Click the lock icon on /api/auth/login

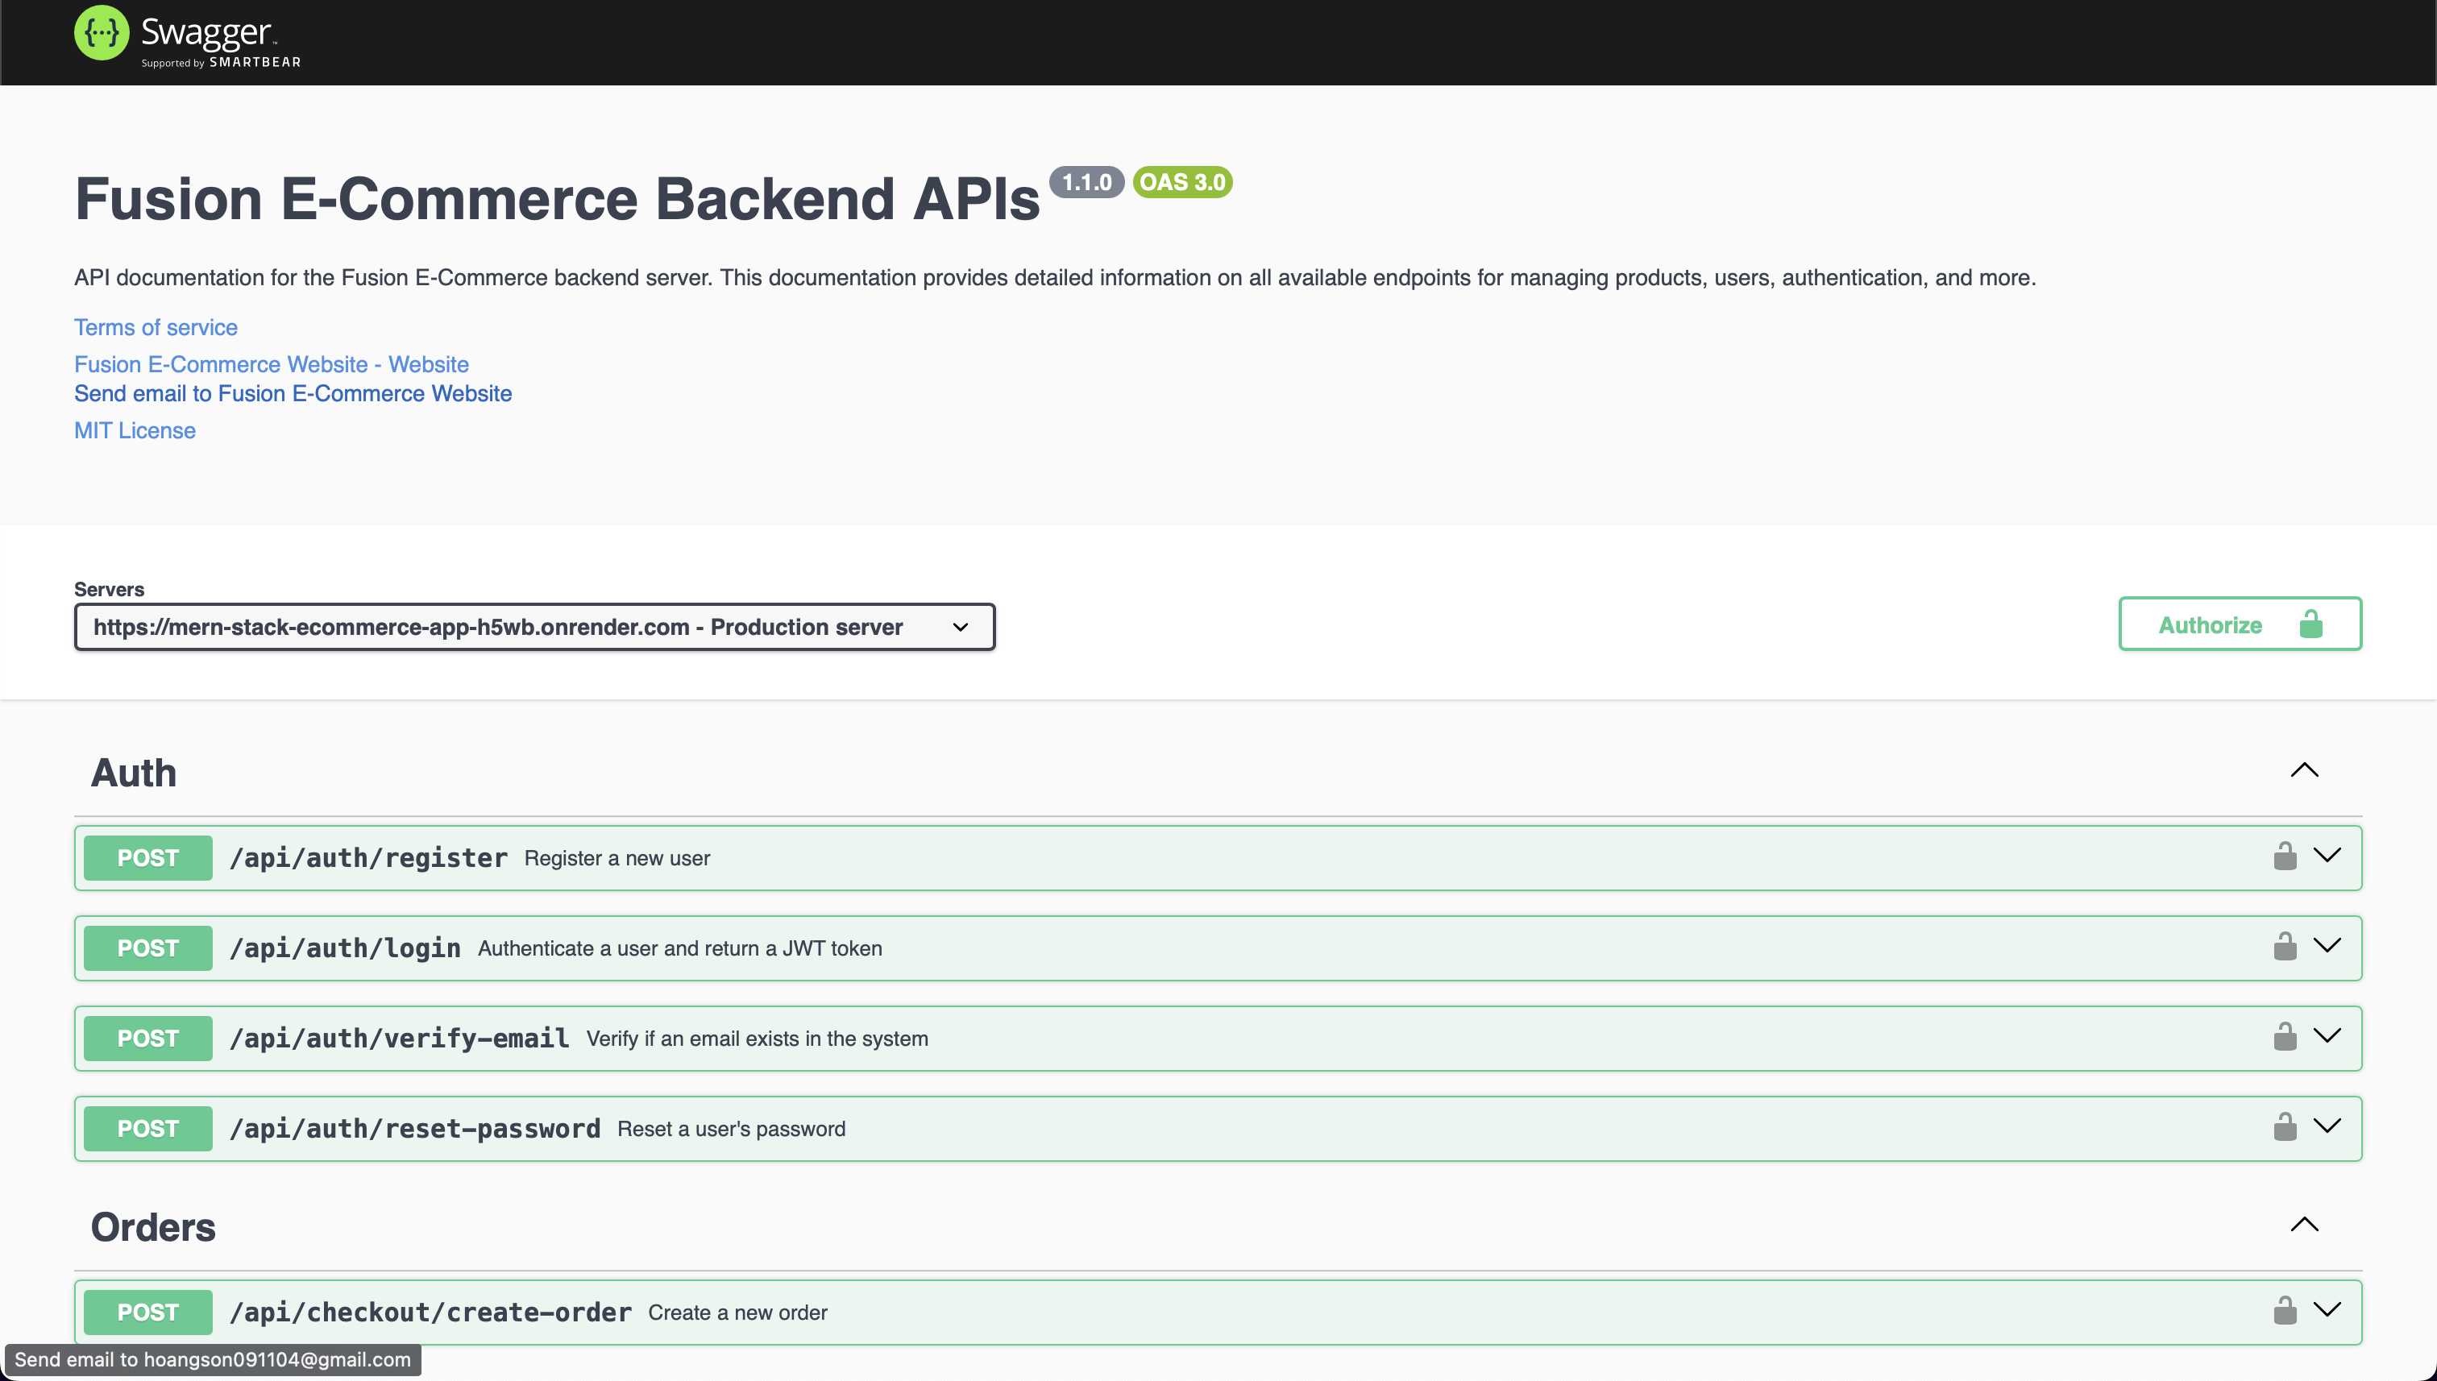coord(2285,947)
